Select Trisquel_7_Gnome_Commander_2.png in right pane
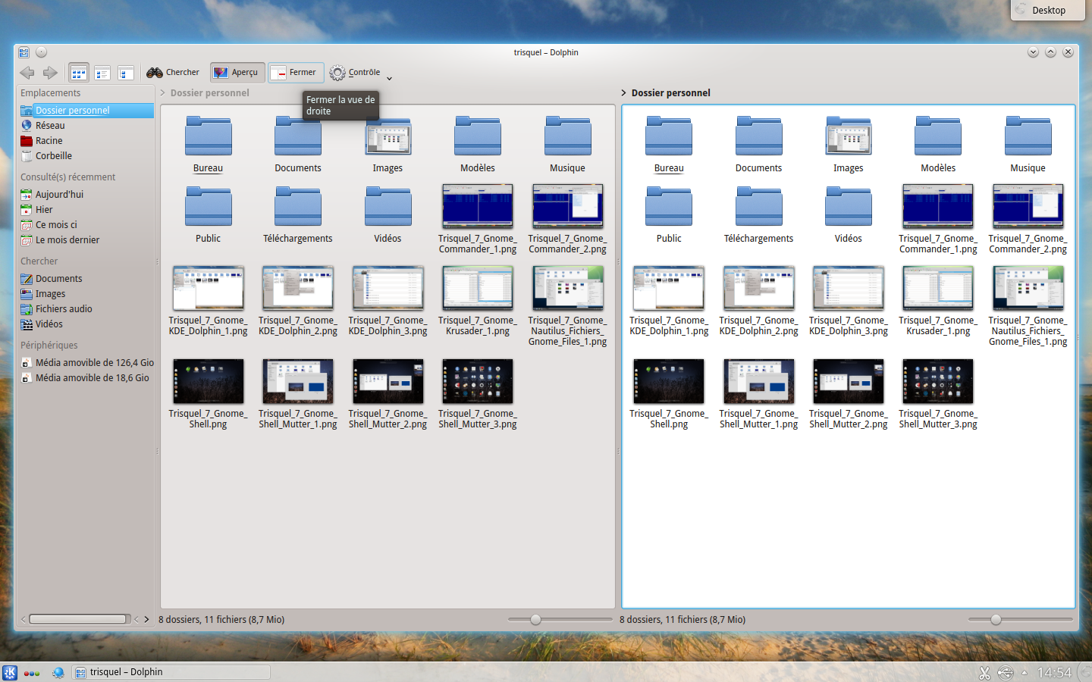The height and width of the screenshot is (682, 1092). tap(1028, 219)
